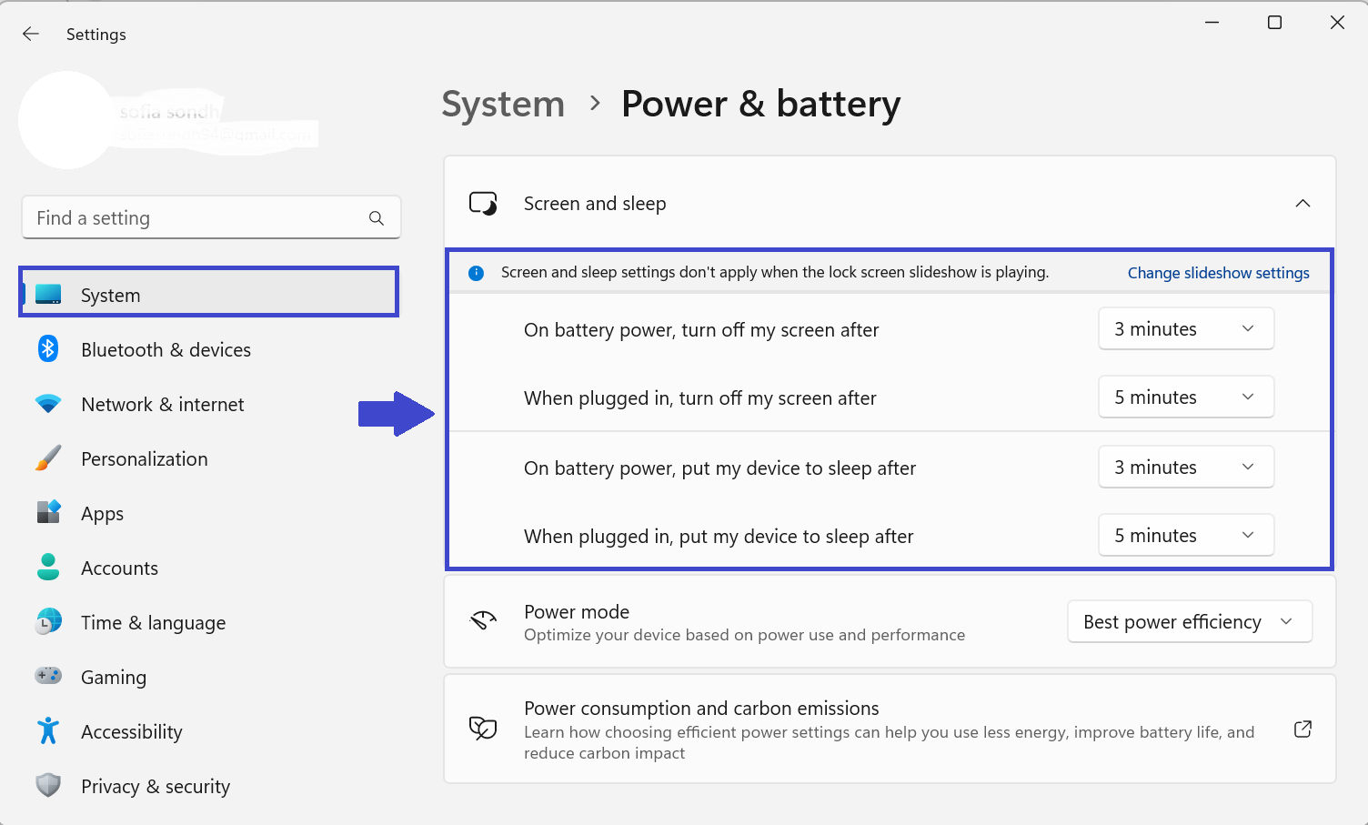Click the search magnifier icon
Image resolution: width=1368 pixels, height=825 pixels.
(x=377, y=218)
